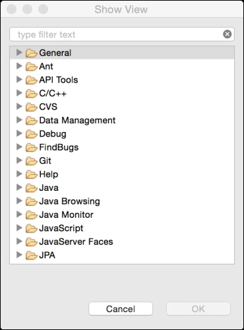Expand the Data Management tree arrow

19,120
